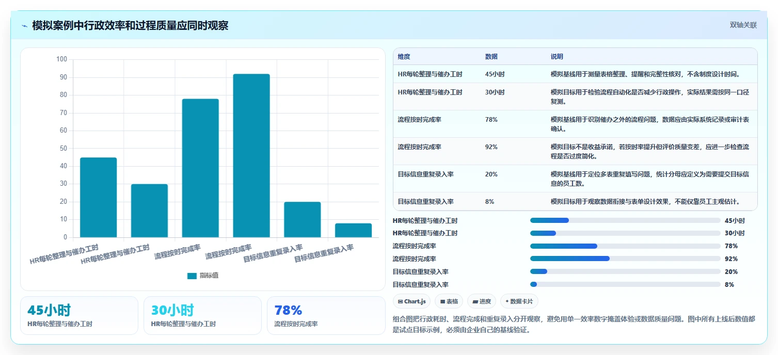Click the 45小时 progress bar

click(x=625, y=220)
